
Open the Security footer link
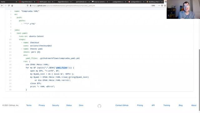point(56,105)
